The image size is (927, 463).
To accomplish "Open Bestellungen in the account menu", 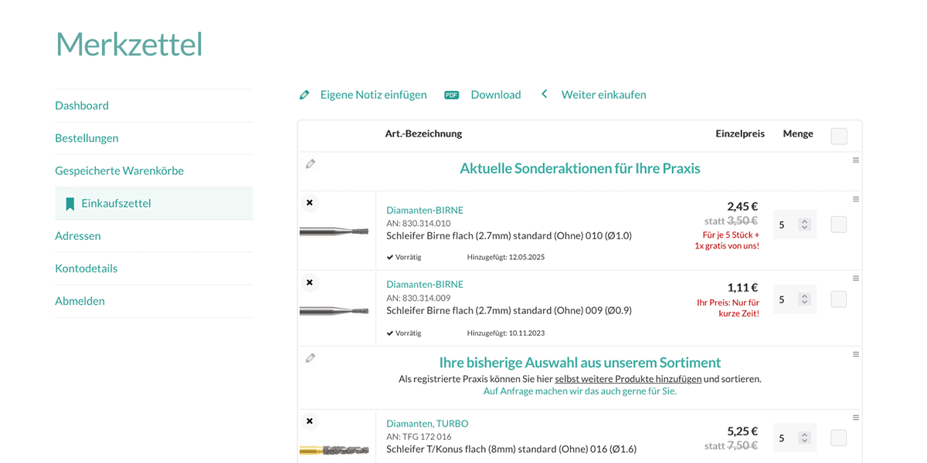I will click(x=87, y=138).
